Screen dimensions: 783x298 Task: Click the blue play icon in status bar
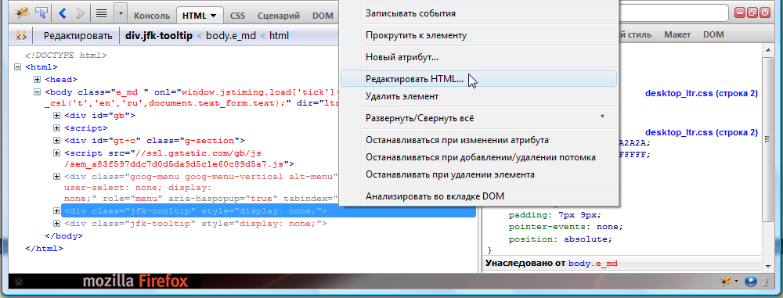click(751, 282)
